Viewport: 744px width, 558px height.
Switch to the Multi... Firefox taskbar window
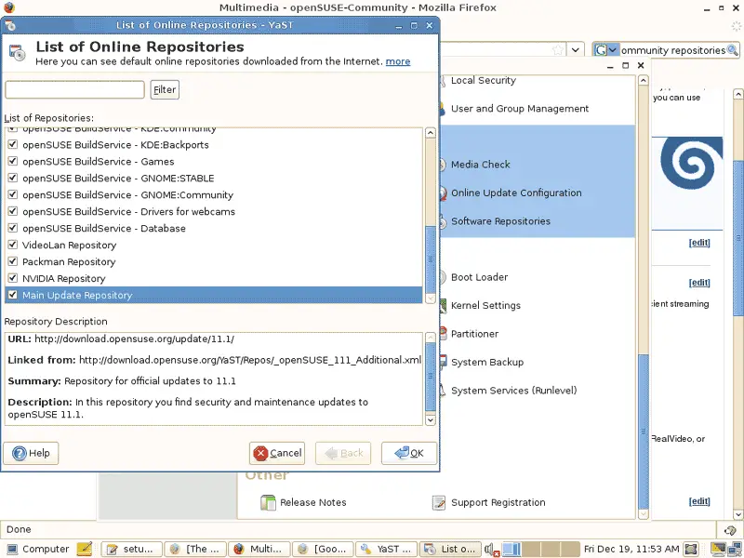259,549
